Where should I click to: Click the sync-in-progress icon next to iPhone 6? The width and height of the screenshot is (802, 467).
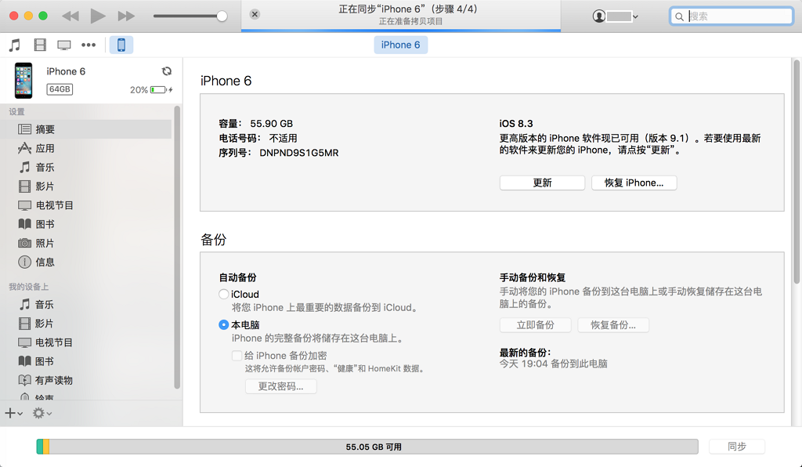click(167, 71)
